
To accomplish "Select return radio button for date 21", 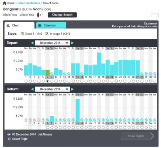I will [112, 128].
